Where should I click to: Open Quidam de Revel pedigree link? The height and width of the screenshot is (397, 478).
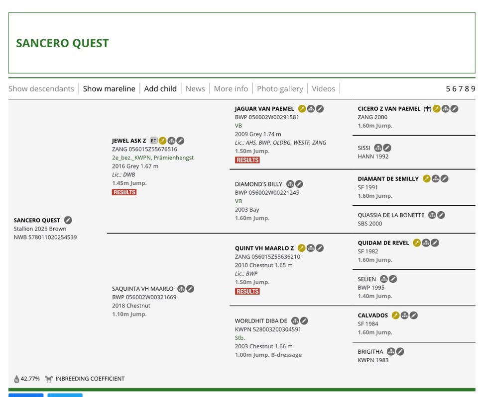click(383, 243)
